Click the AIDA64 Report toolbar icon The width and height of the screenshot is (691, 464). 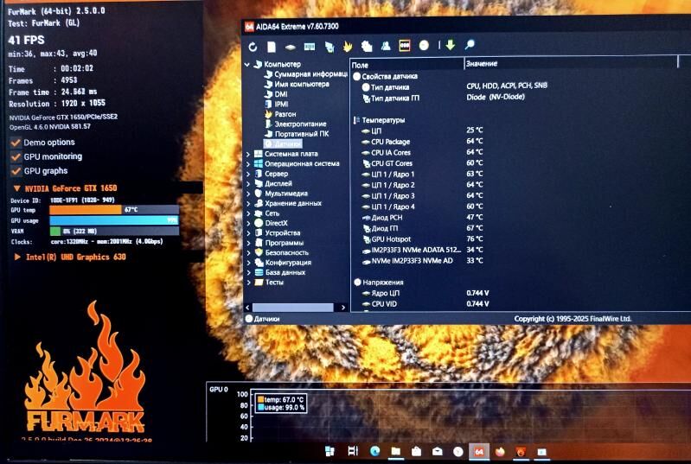pos(272,46)
